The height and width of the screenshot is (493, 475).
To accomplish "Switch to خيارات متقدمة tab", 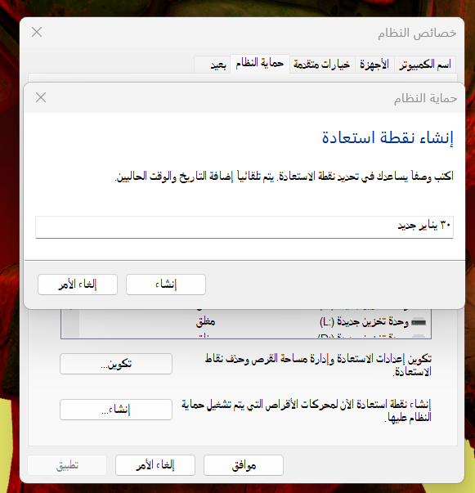I will [322, 65].
